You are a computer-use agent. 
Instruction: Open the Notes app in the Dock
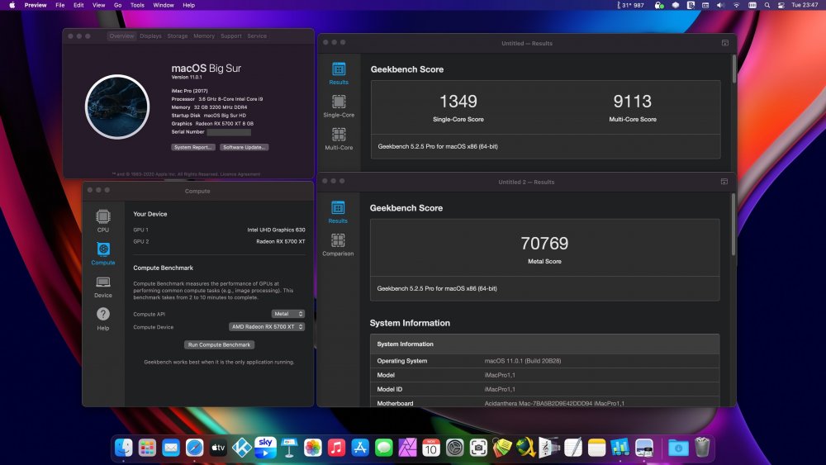tap(597, 448)
